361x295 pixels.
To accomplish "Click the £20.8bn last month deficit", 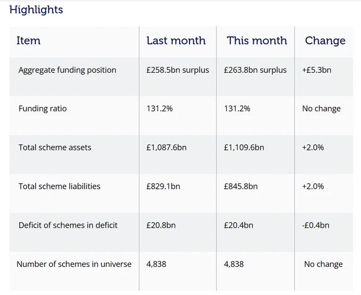I will [161, 225].
